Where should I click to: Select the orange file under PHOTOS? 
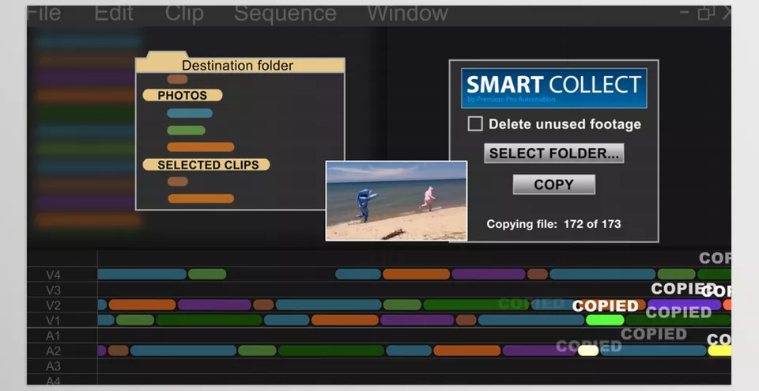click(200, 146)
